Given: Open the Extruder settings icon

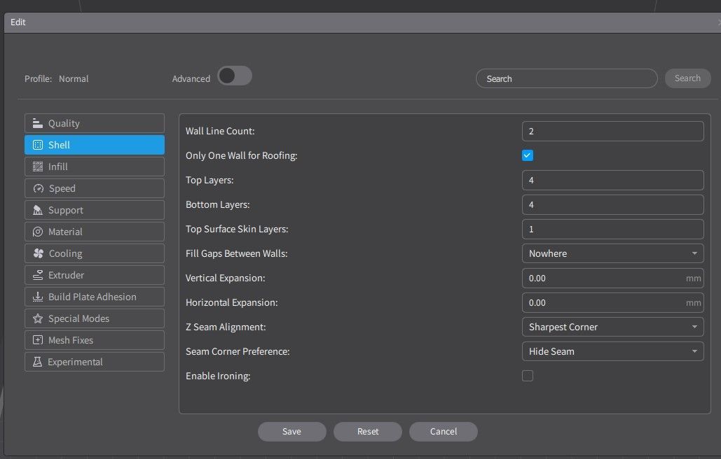Looking at the screenshot, I should pyautogui.click(x=38, y=275).
